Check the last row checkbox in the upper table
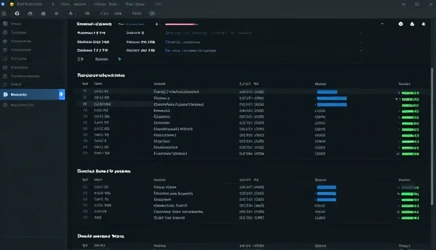This screenshot has height=250, width=436. [84, 153]
